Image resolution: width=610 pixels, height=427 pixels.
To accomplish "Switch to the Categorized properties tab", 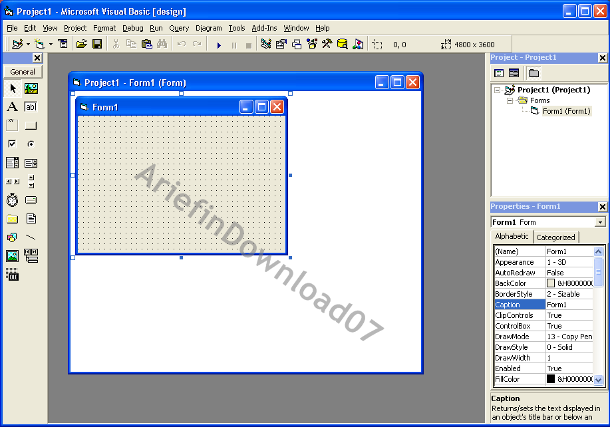I will tap(556, 236).
